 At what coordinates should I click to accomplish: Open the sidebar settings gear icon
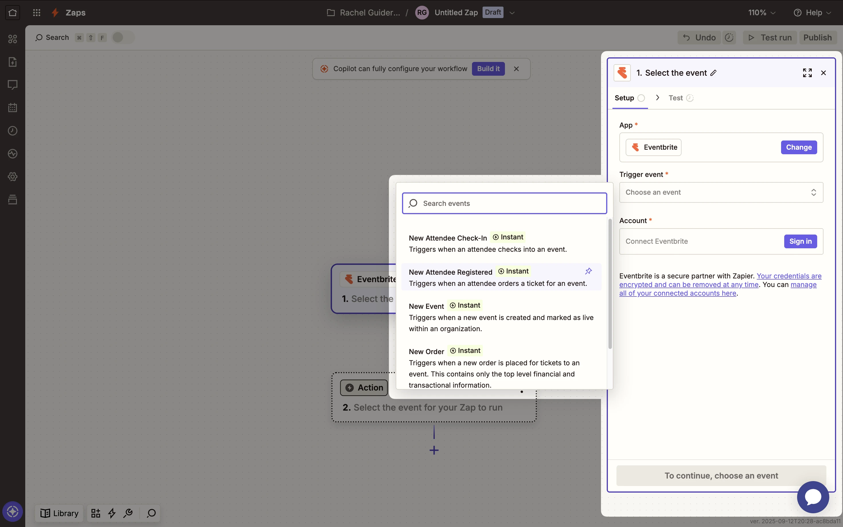[13, 177]
